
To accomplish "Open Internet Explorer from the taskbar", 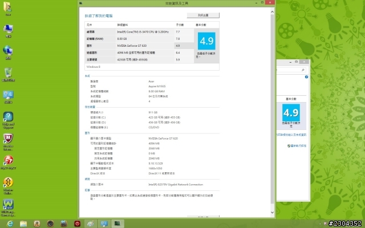I will click(x=10, y=224).
